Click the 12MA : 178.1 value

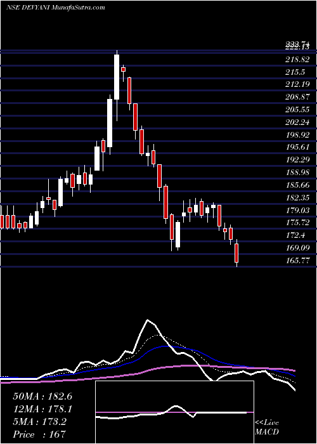click(x=42, y=409)
